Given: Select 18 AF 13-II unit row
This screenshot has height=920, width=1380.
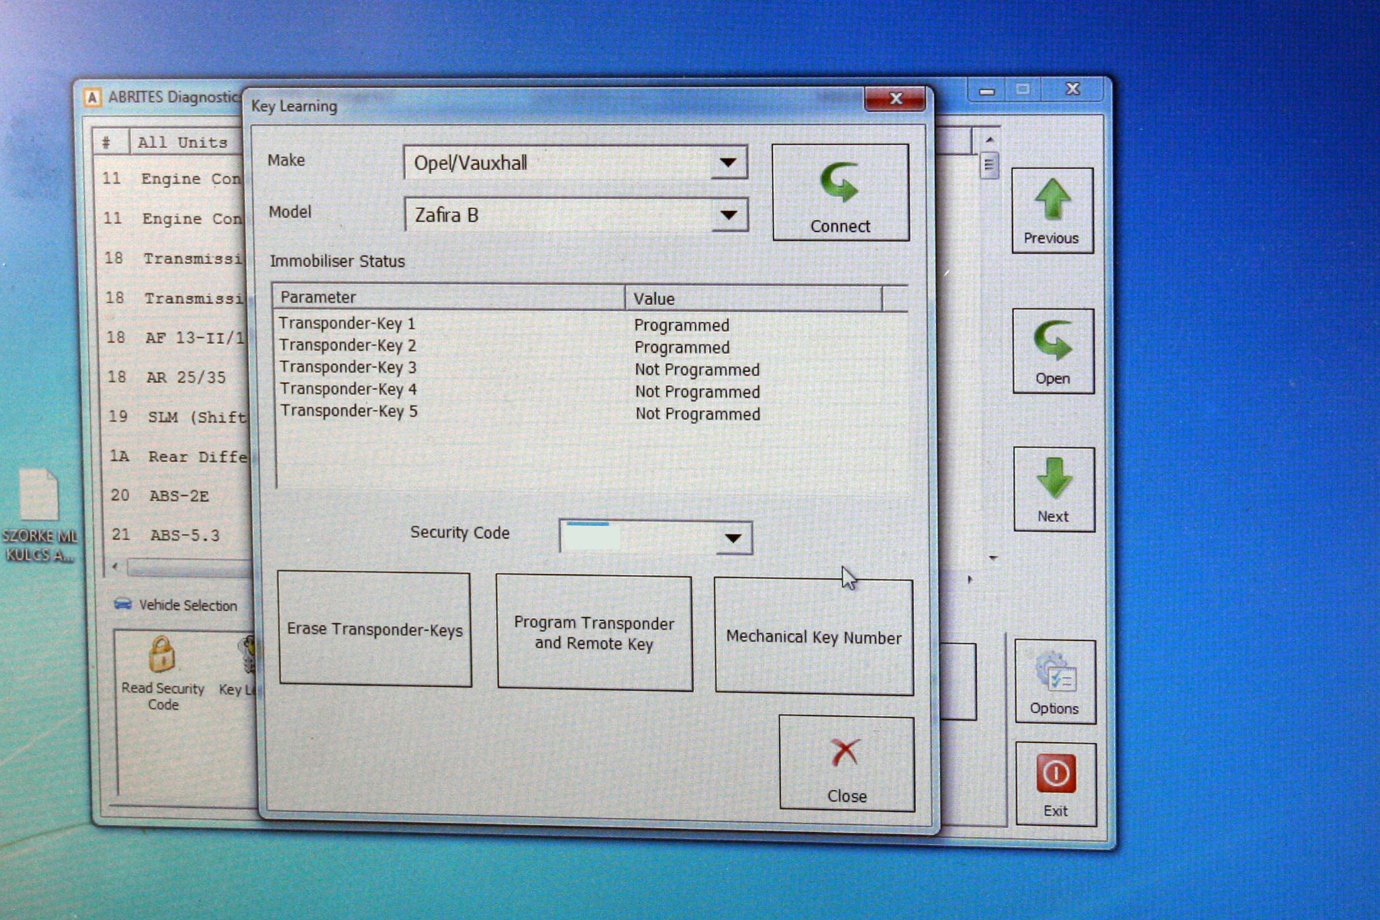Looking at the screenshot, I should tap(176, 337).
